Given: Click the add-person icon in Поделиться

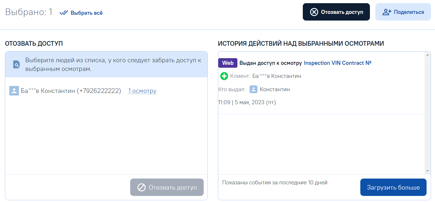Looking at the screenshot, I should pyautogui.click(x=387, y=12).
